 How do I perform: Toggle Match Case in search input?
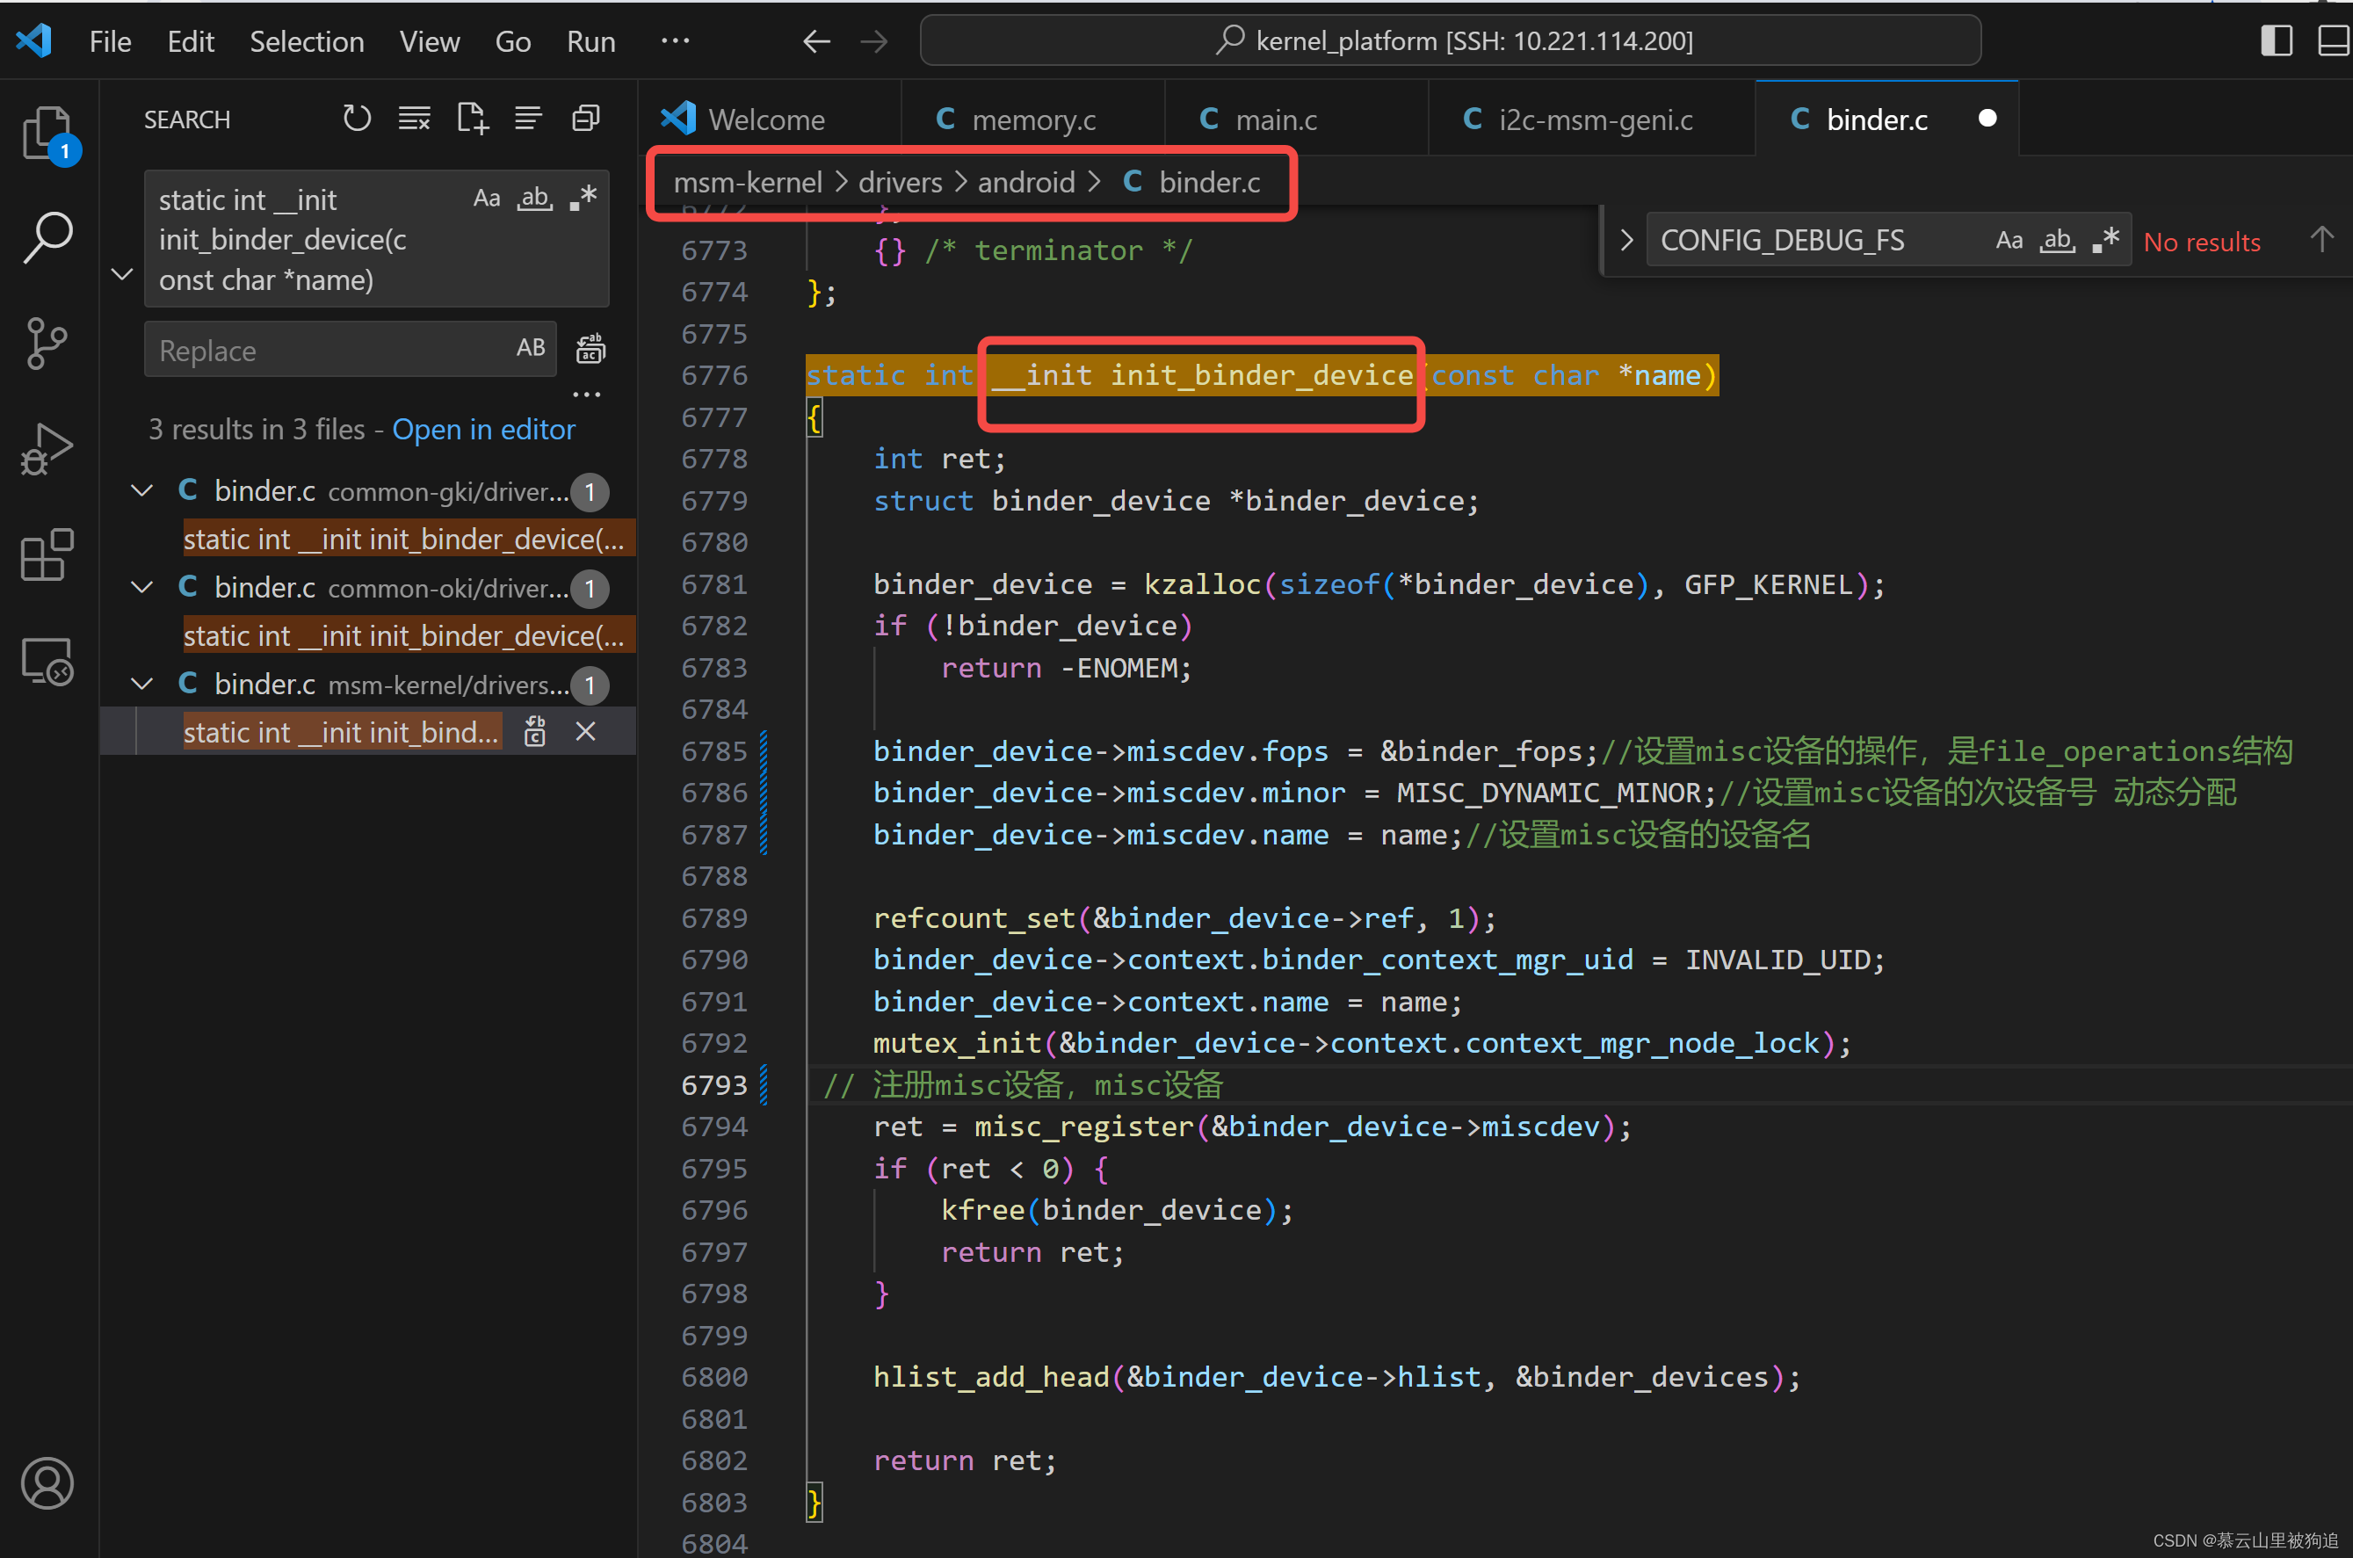[x=487, y=198]
